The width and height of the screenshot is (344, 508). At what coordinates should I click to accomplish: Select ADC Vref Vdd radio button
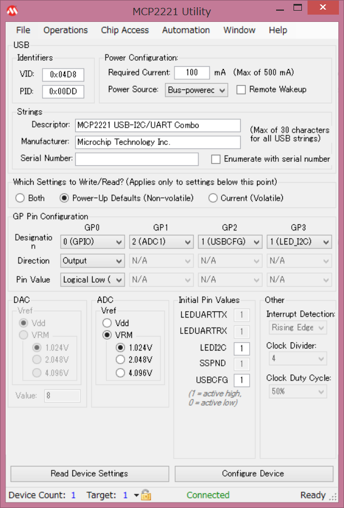107,323
